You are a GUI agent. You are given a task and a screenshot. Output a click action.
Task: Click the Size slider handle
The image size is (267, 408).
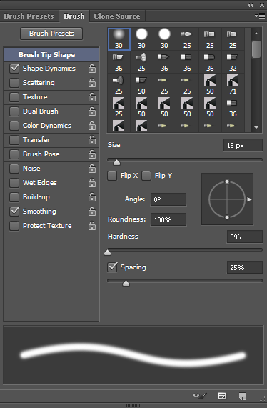(117, 162)
